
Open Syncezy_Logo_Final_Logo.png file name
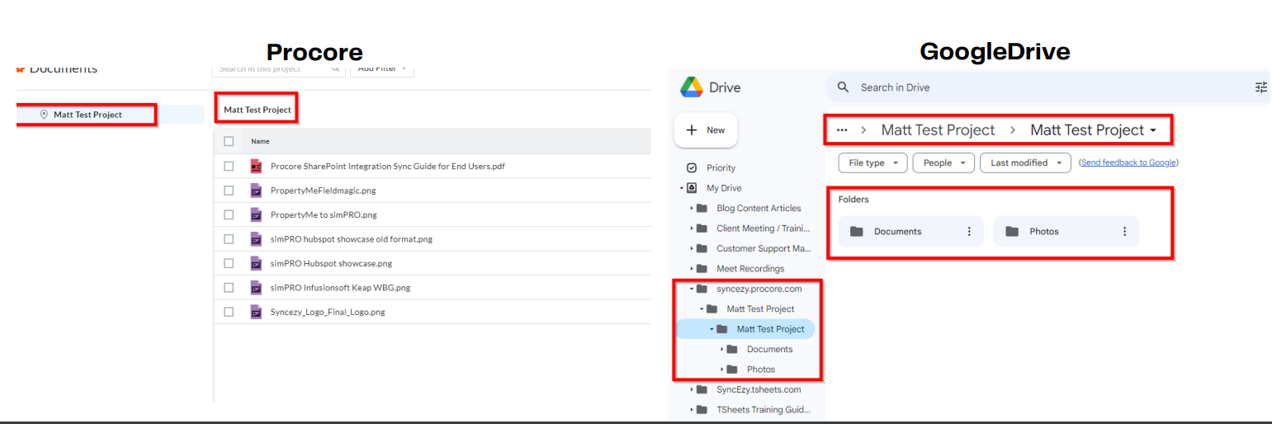[328, 313]
